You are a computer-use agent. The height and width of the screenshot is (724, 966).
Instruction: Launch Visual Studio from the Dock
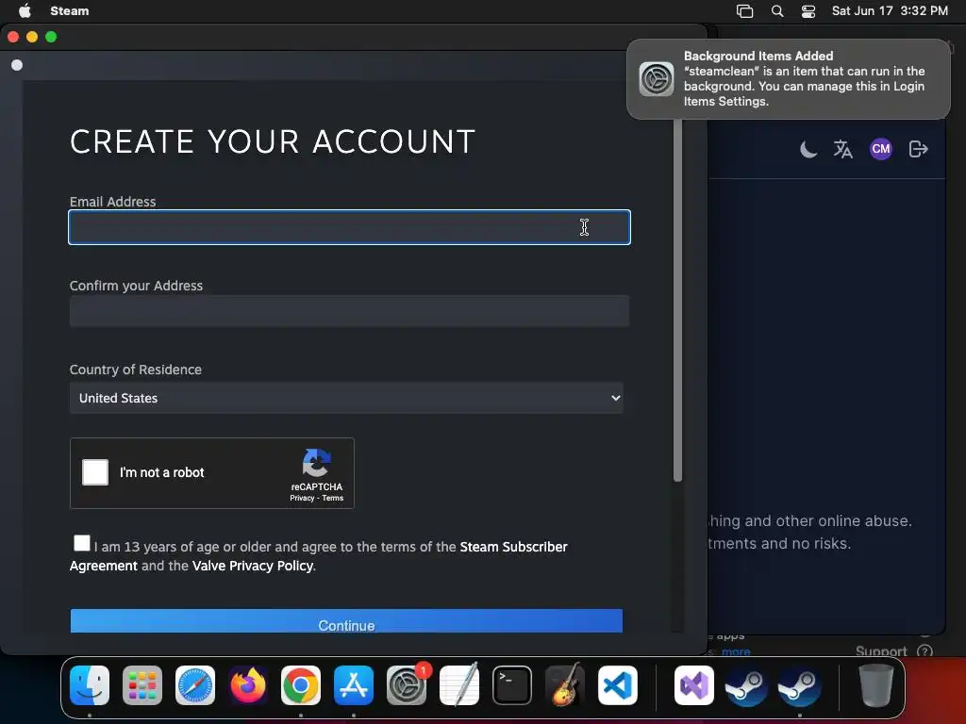694,685
